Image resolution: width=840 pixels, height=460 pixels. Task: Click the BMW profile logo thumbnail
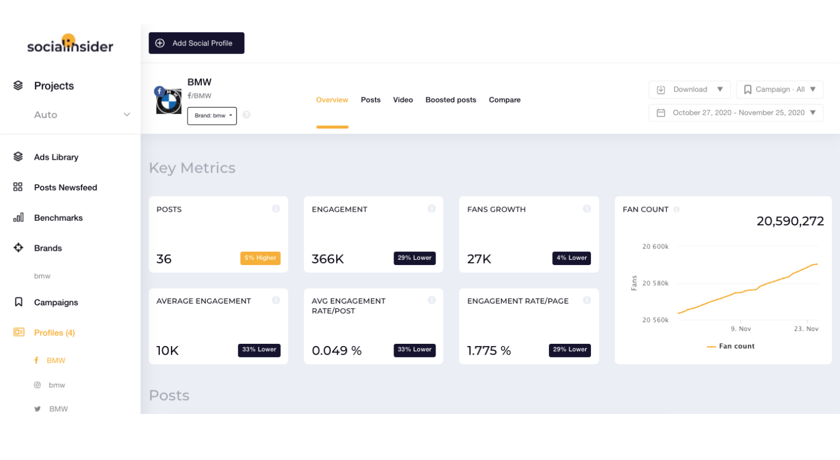click(x=169, y=102)
